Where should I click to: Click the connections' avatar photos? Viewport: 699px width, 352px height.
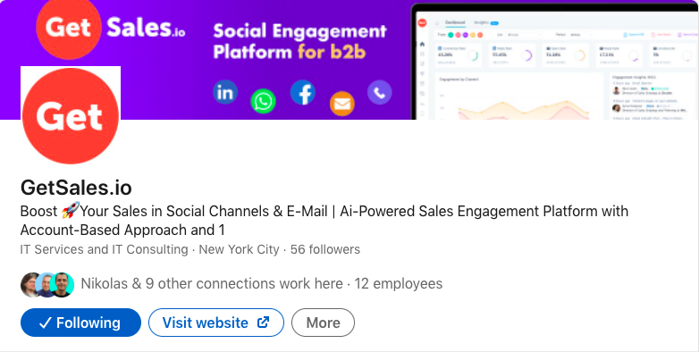point(47,285)
